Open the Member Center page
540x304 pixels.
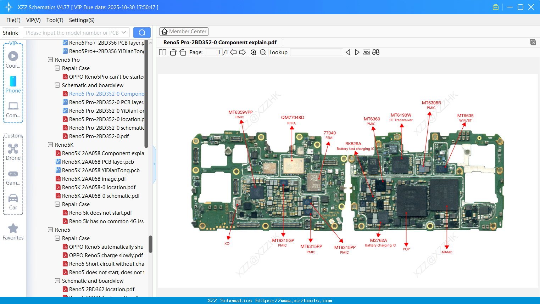(x=184, y=31)
